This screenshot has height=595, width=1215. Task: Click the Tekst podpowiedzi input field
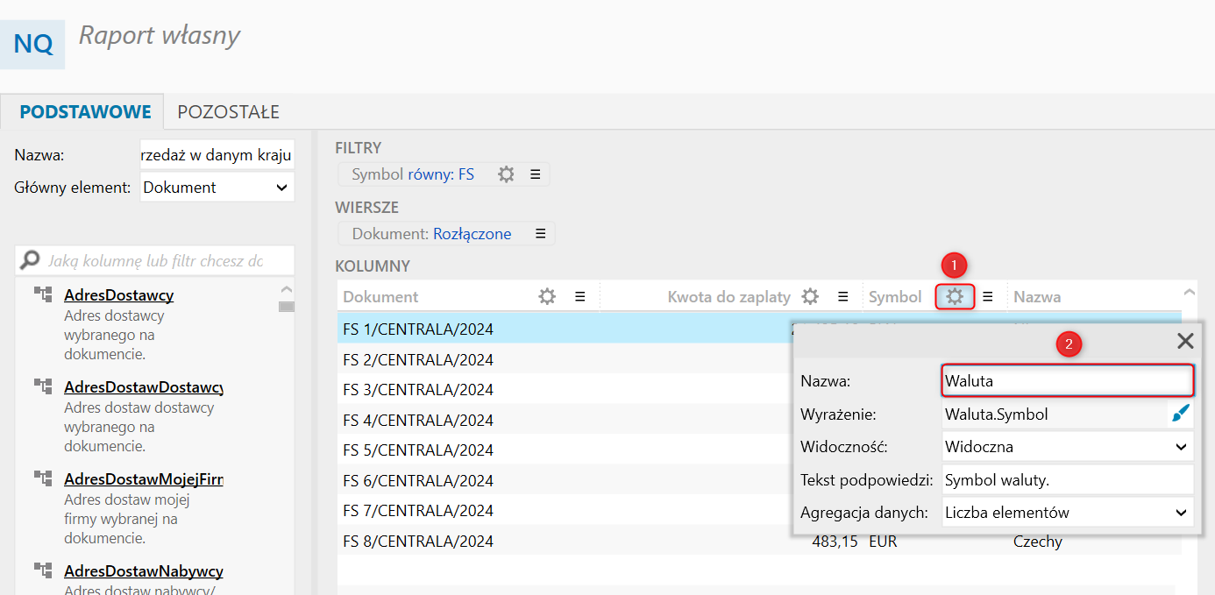[1067, 480]
